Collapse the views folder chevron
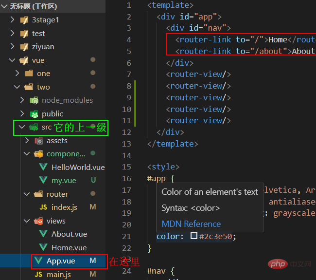The height and width of the screenshot is (280, 316). pyautogui.click(x=27, y=221)
